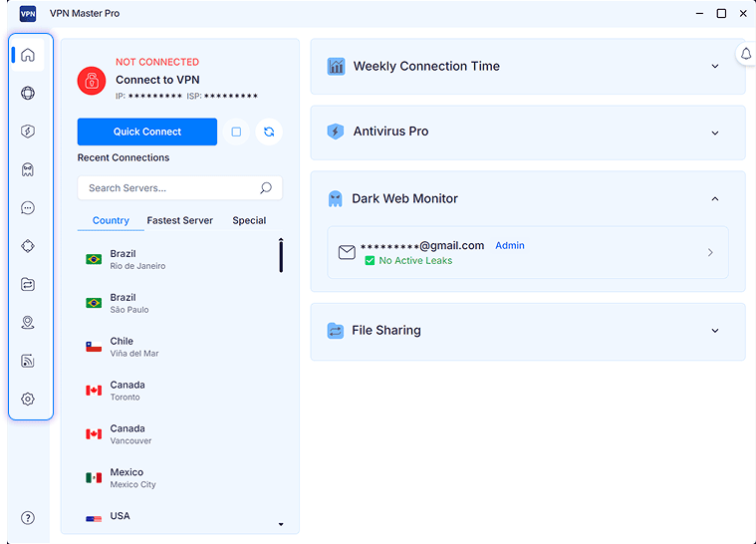Image resolution: width=756 pixels, height=544 pixels.
Task: Click the square stop button beside Quick Connect
Action: point(236,132)
